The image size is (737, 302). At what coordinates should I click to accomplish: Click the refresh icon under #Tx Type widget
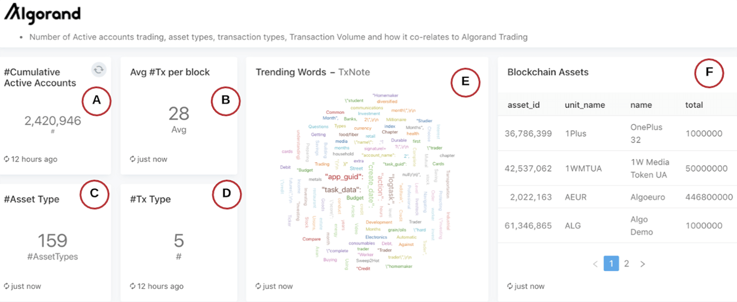(132, 286)
